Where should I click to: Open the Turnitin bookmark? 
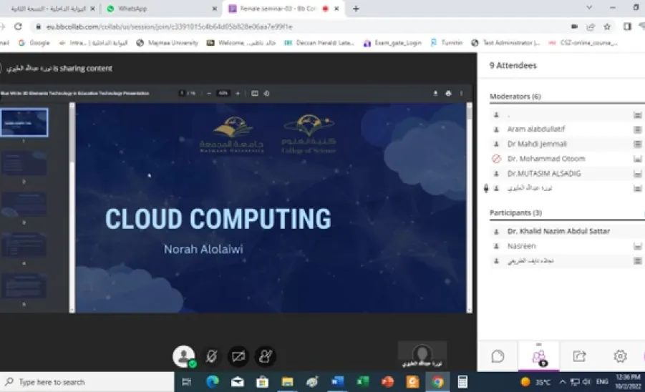pos(446,43)
